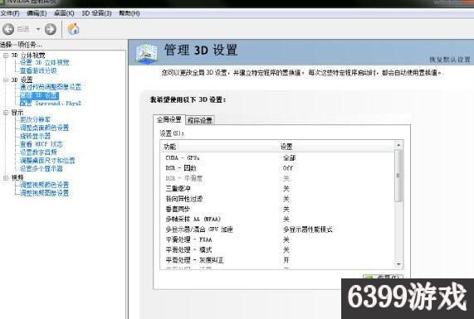Viewport: 474px width, 319px height.
Task: Collapse the 视频 tree category
Action: coord(6,178)
